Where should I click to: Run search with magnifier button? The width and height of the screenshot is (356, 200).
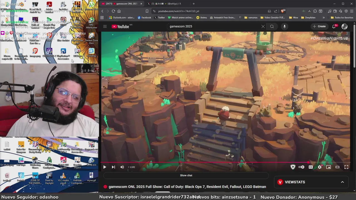click(x=272, y=26)
